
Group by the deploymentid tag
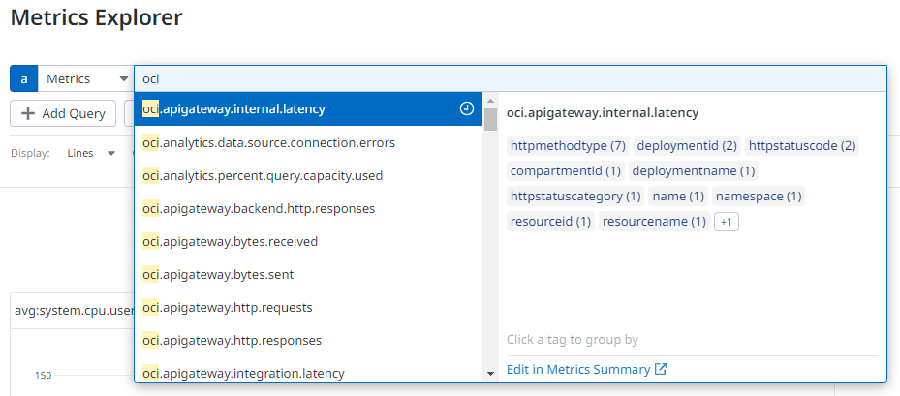[x=687, y=146]
